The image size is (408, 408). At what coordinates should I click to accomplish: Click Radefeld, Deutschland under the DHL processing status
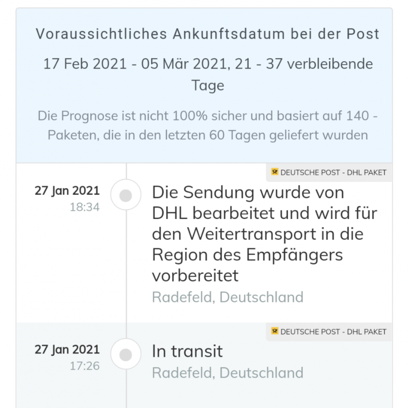pos(227,297)
